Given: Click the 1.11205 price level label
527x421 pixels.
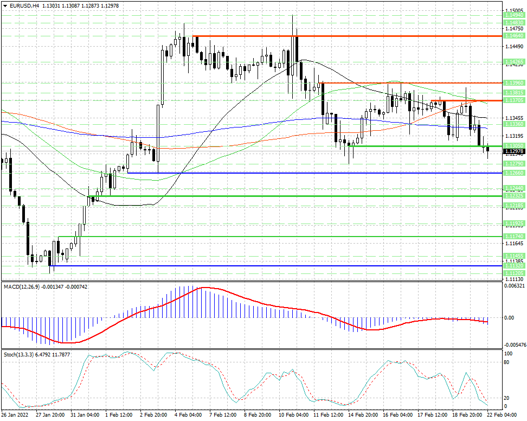Looking at the screenshot, I should (x=514, y=273).
